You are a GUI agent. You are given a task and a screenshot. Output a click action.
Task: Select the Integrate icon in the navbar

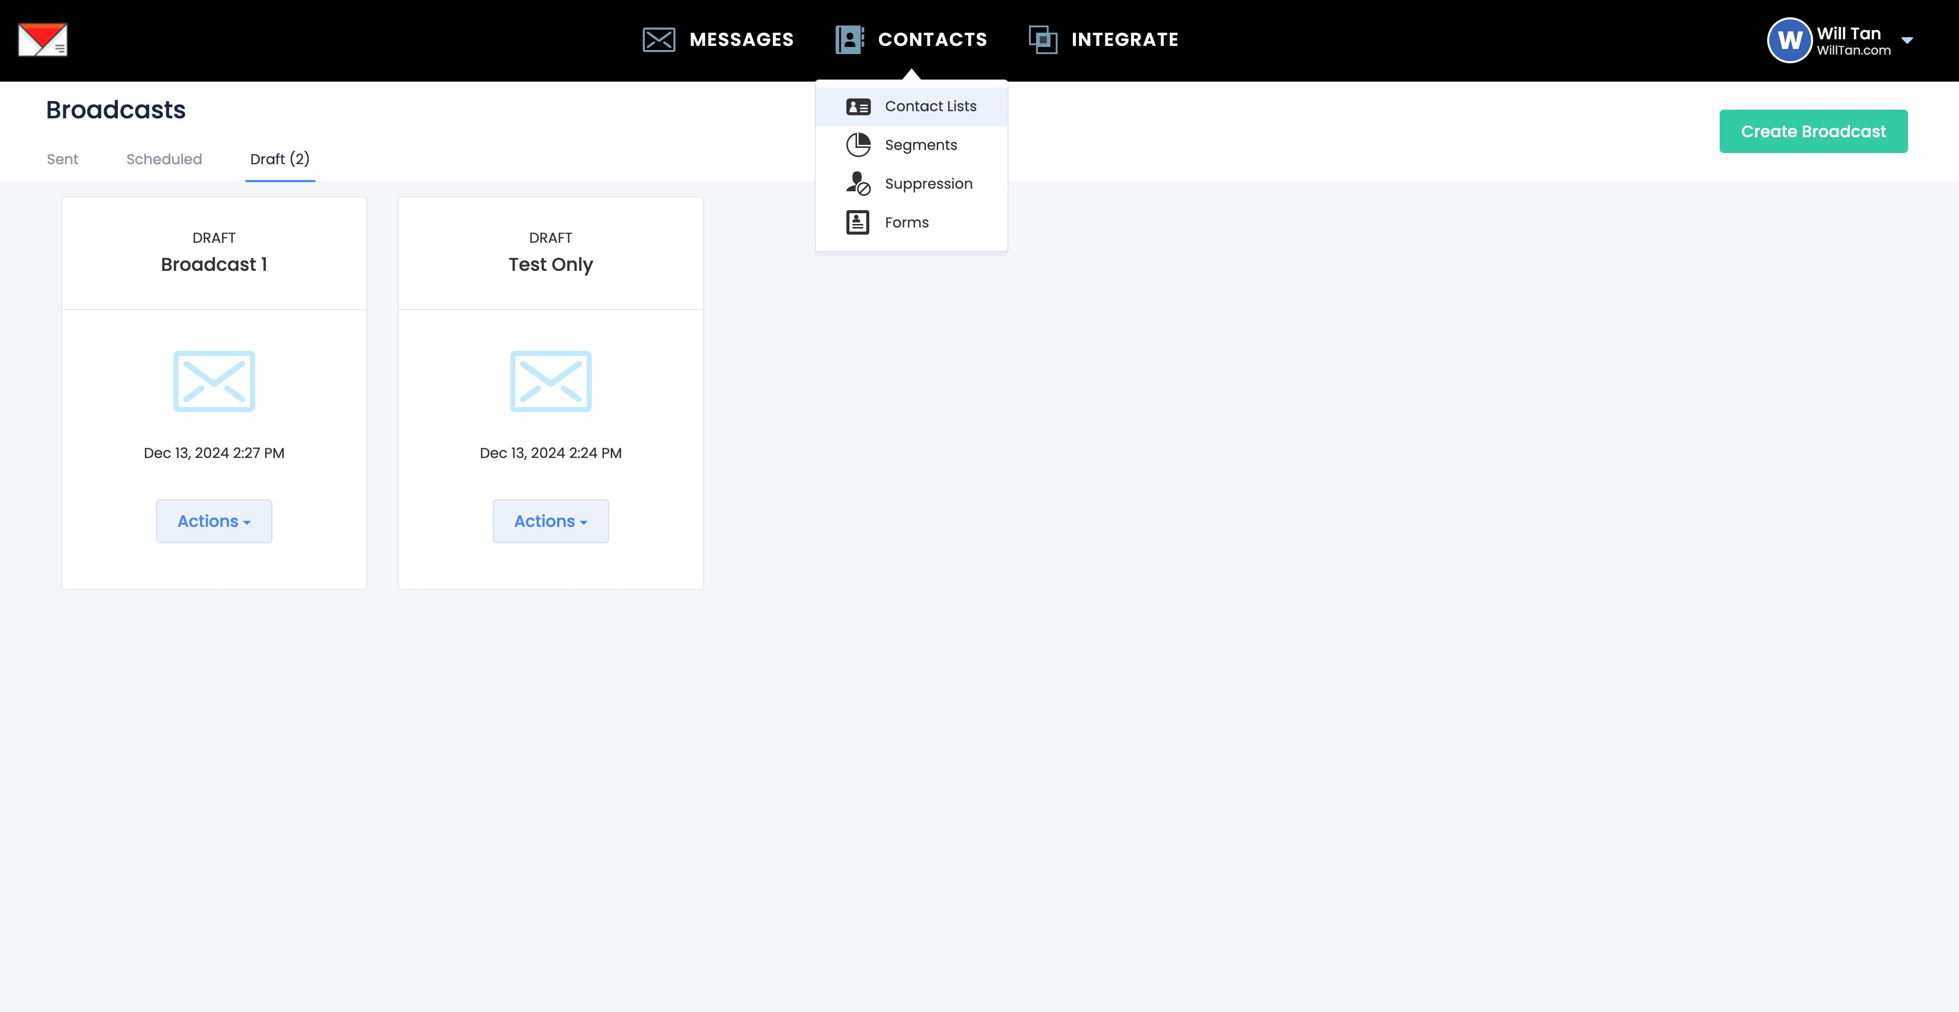(1042, 39)
